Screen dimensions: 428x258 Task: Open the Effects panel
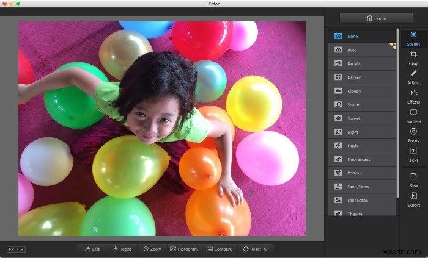tap(413, 96)
